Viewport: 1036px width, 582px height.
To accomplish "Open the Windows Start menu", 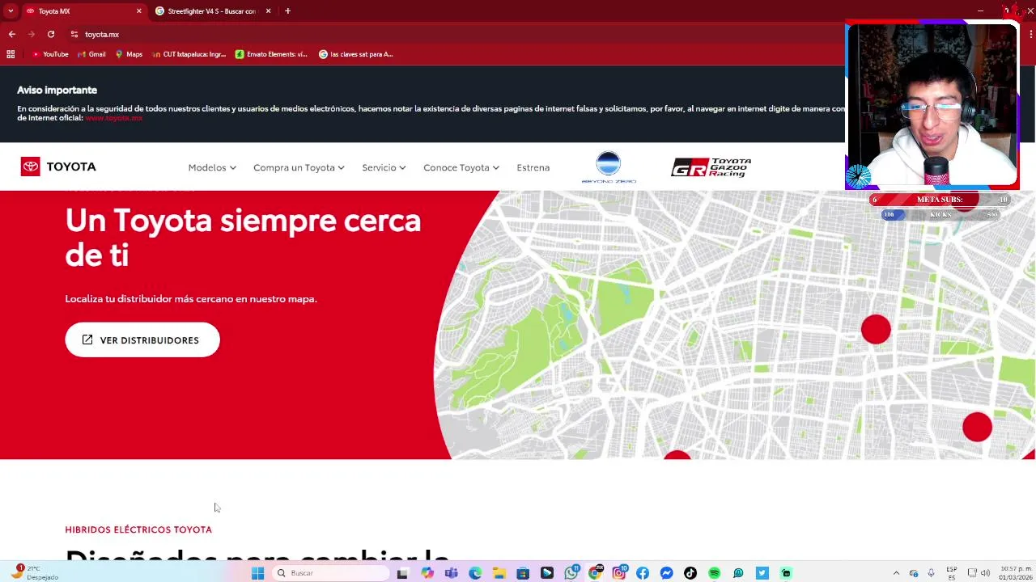I will tap(257, 573).
